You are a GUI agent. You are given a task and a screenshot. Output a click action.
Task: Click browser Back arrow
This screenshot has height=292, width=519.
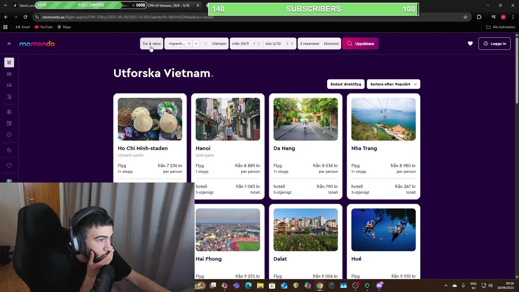tap(6, 17)
